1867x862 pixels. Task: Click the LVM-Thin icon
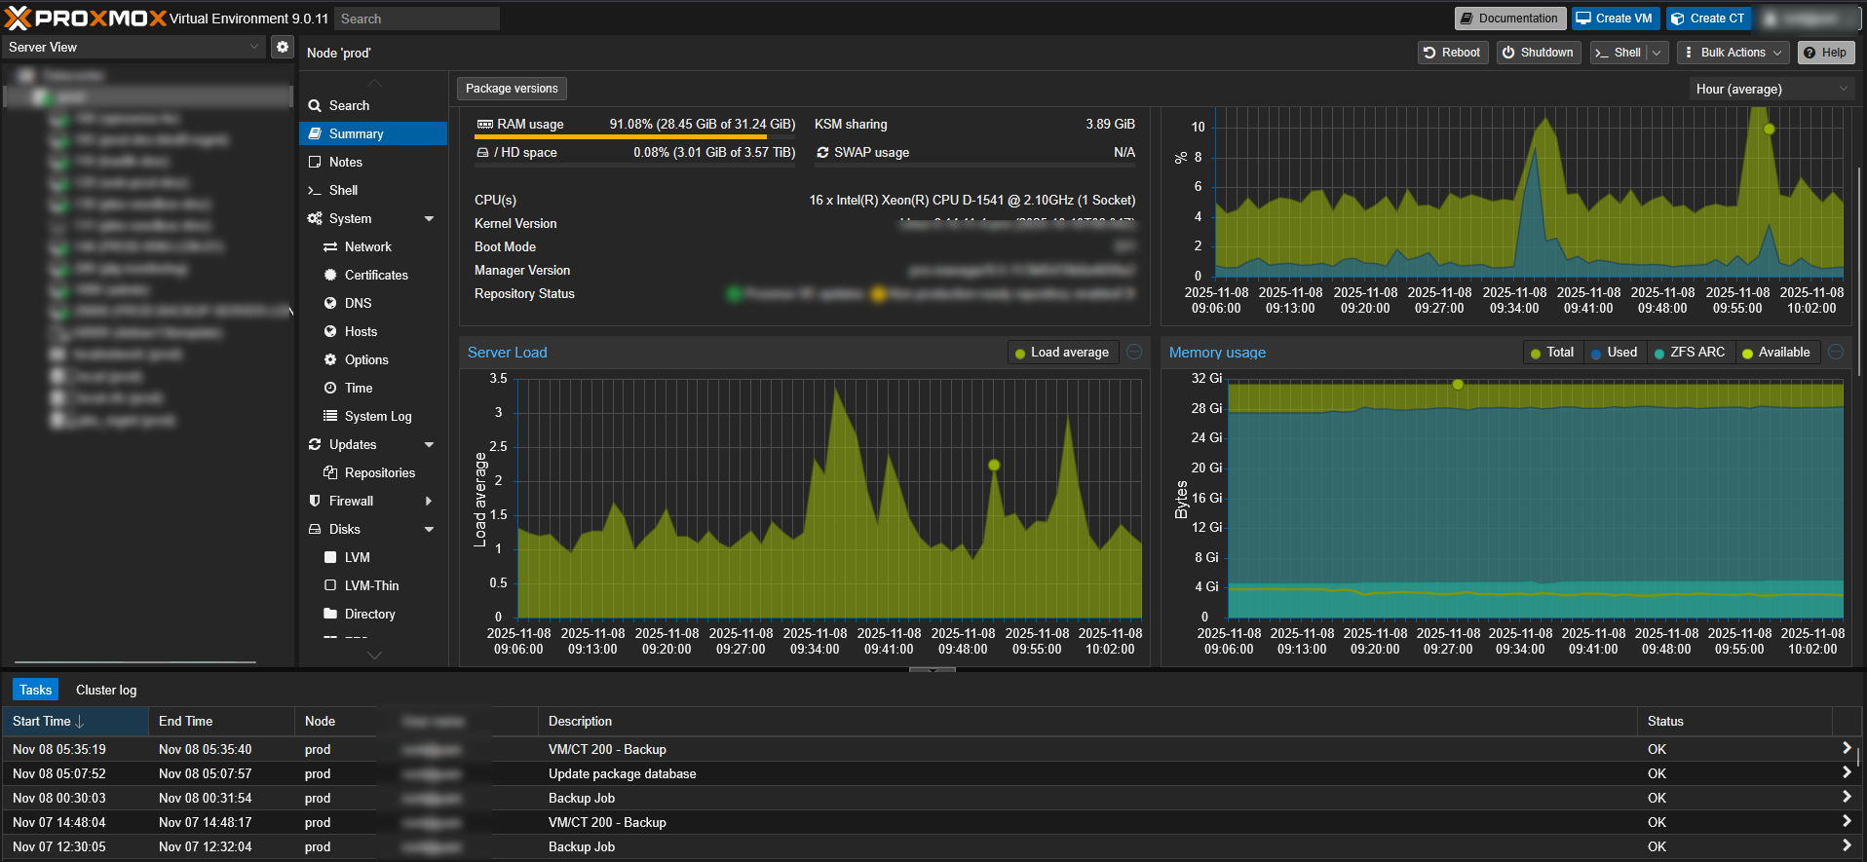click(330, 585)
